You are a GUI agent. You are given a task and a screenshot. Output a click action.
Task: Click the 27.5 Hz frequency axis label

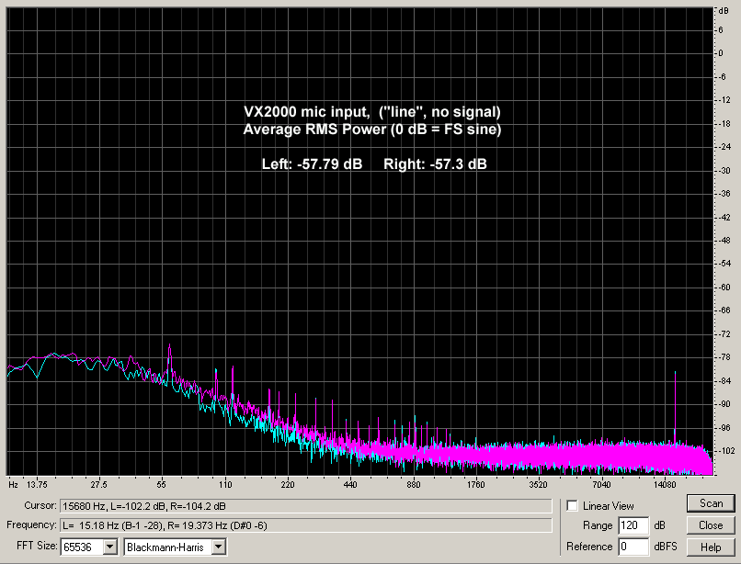pos(98,485)
